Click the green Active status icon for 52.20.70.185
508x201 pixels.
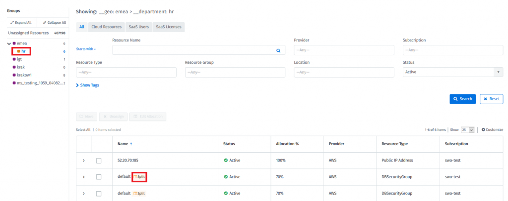[226, 161]
